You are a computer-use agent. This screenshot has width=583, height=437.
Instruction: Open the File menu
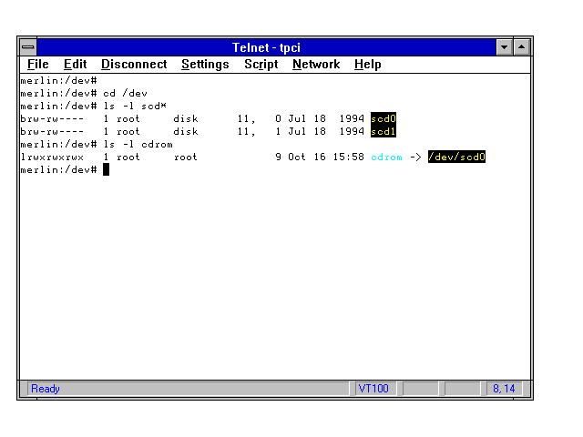tap(37, 65)
